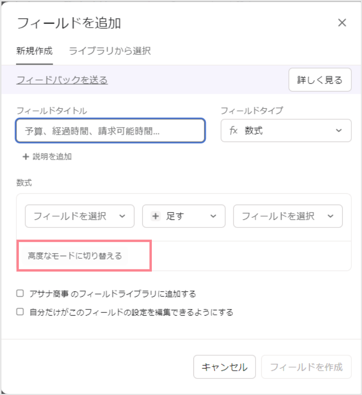362x395 pixels.
Task: Focus the フィールドタイトル input field
Action: 111,131
